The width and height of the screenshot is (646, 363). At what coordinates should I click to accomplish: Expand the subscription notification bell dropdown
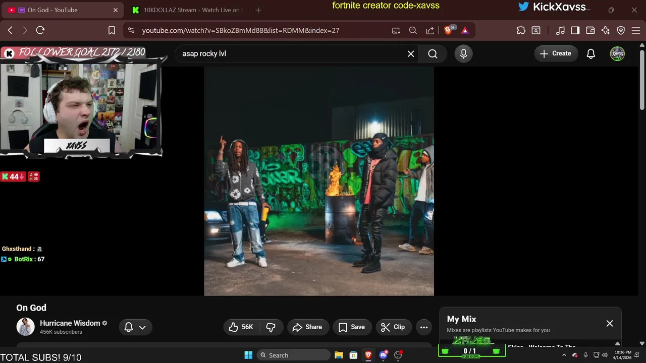tap(135, 327)
